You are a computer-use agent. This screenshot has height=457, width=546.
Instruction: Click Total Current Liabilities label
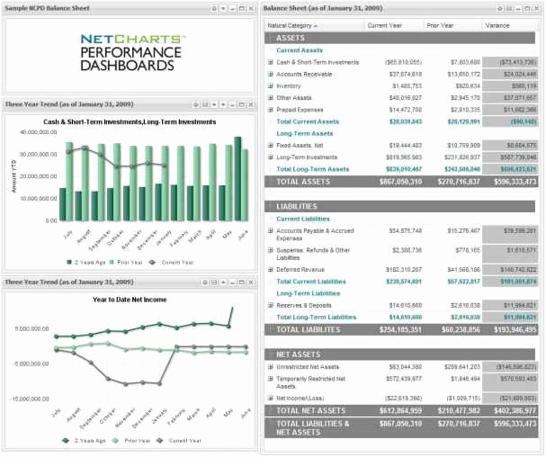[x=311, y=282]
